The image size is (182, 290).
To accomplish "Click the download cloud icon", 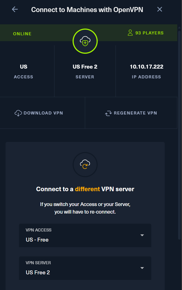I will 18,113.
